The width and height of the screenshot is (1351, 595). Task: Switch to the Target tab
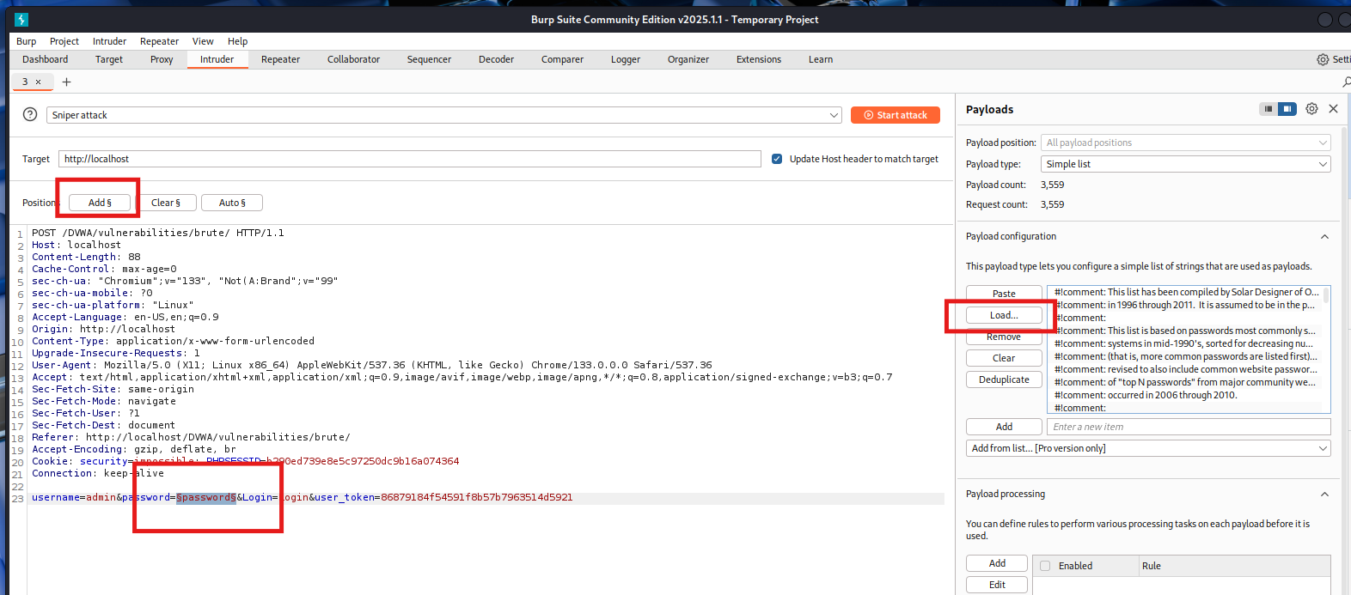click(x=109, y=59)
